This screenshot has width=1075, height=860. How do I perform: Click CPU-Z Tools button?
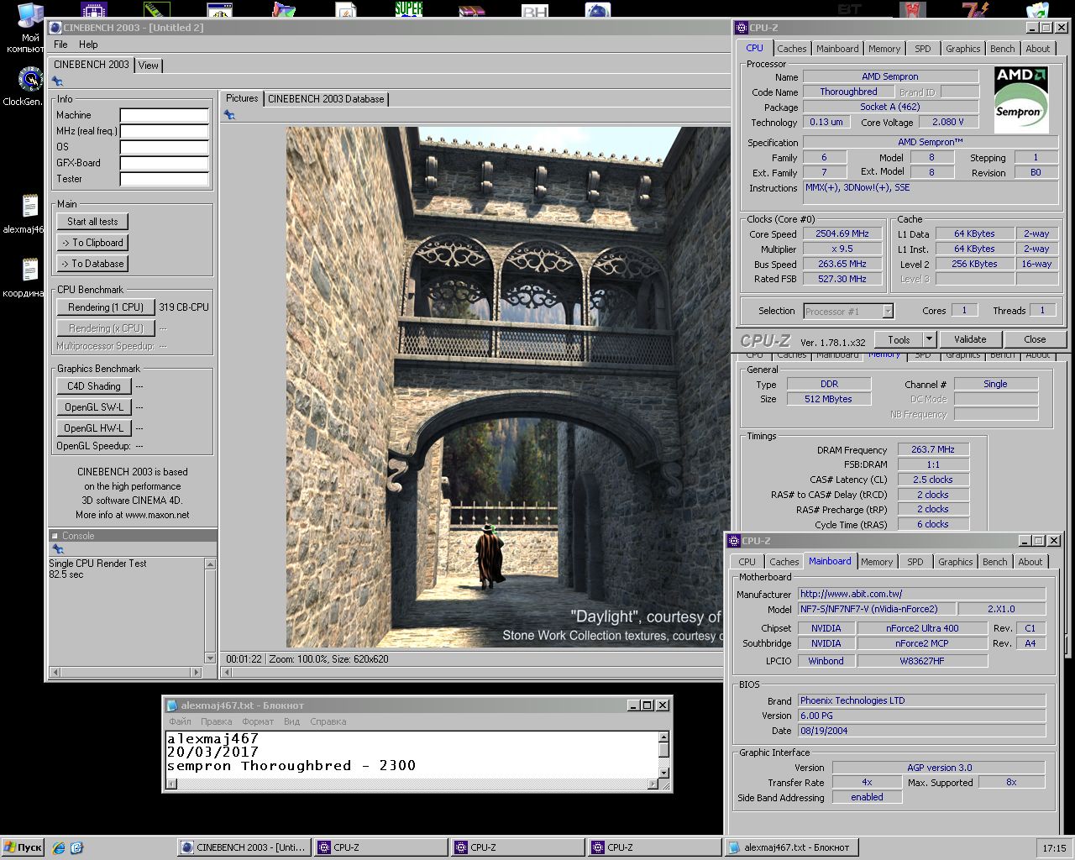coord(899,340)
